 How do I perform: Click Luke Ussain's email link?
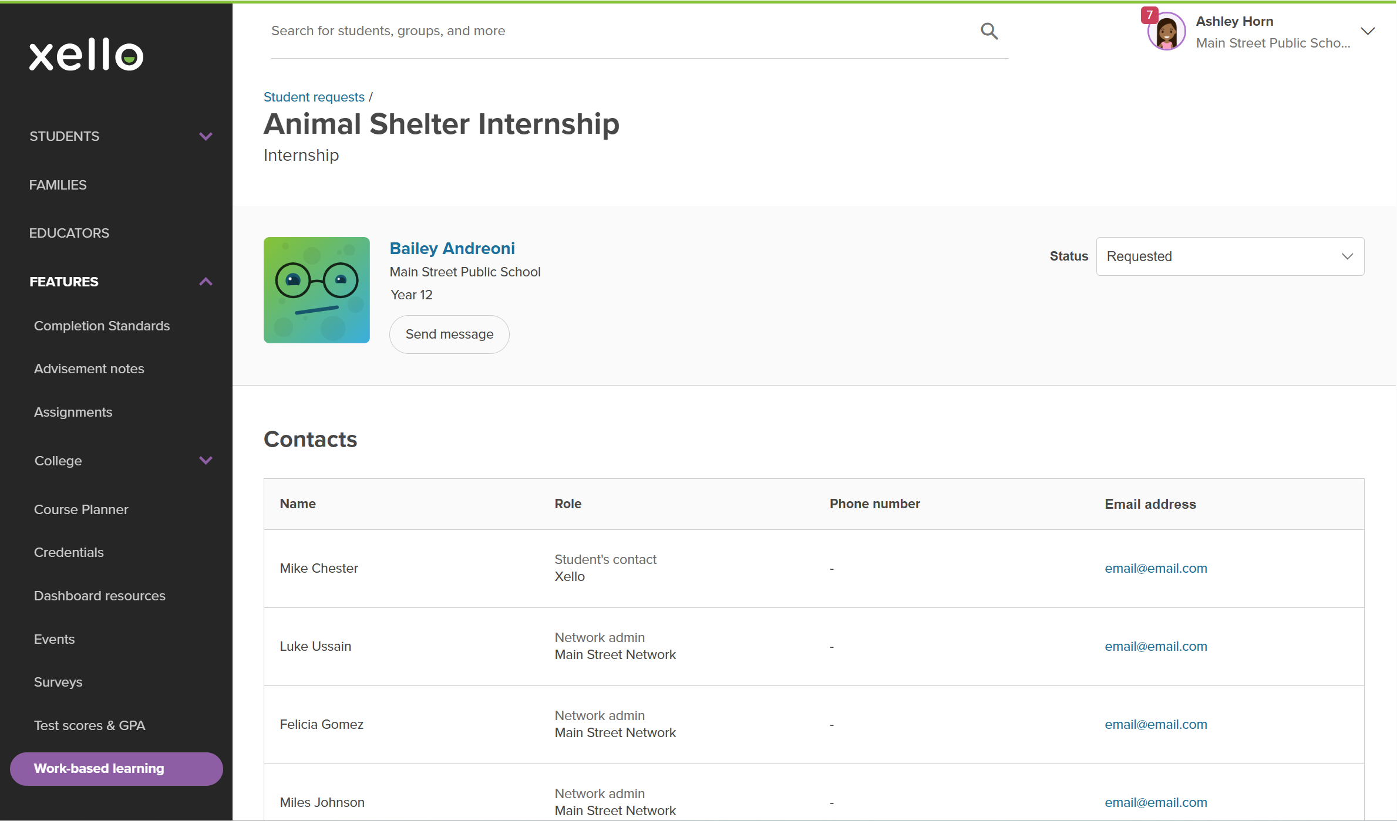[1155, 646]
